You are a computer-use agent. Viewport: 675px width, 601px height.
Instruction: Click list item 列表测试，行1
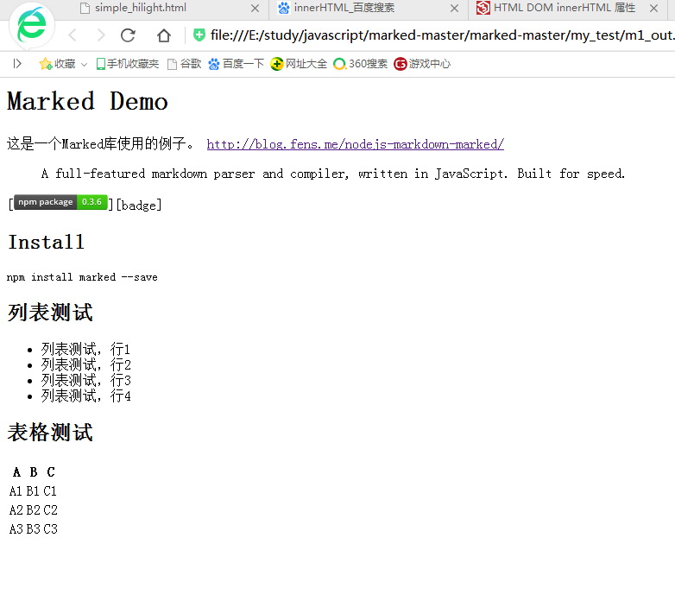click(x=85, y=349)
